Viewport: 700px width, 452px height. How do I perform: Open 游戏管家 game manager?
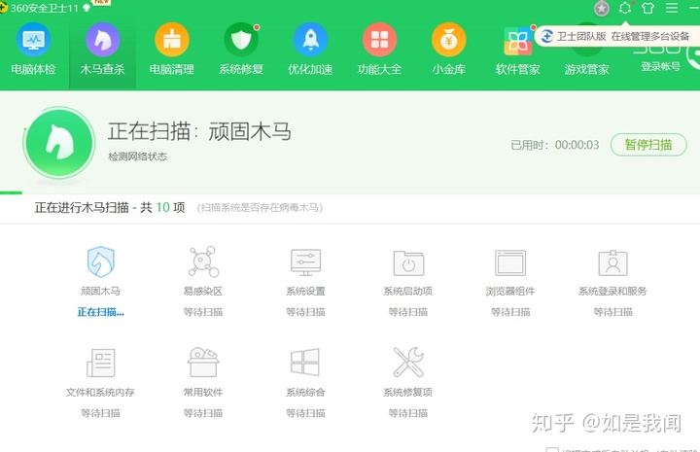point(586,69)
